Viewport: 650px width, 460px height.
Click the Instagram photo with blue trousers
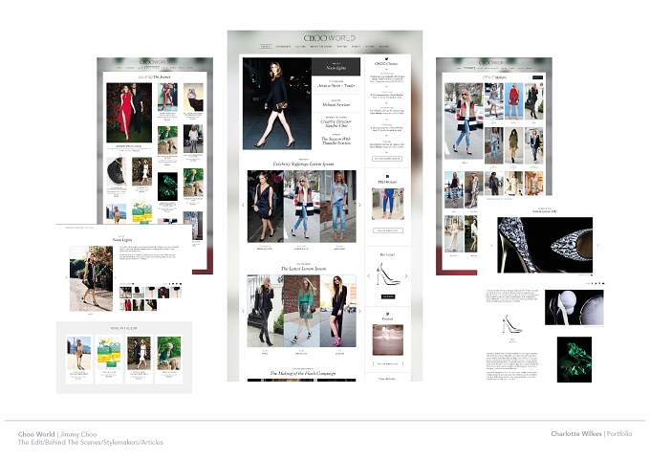coord(388,204)
